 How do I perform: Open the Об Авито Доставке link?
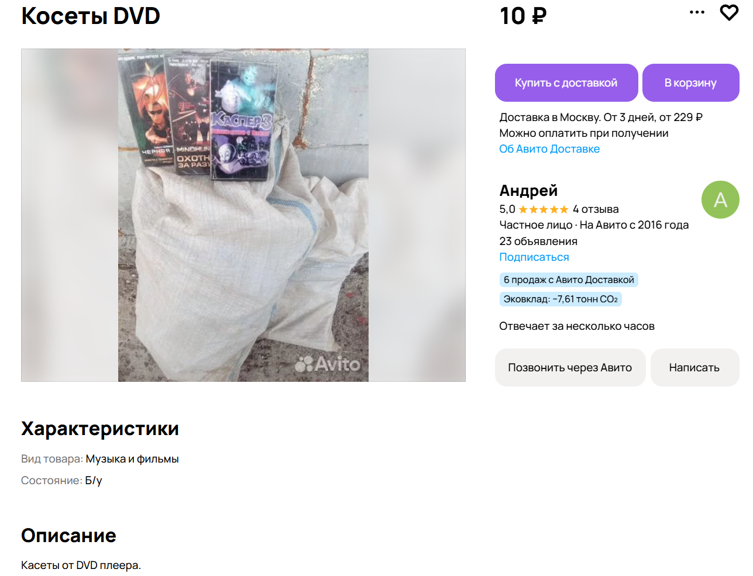[549, 149]
